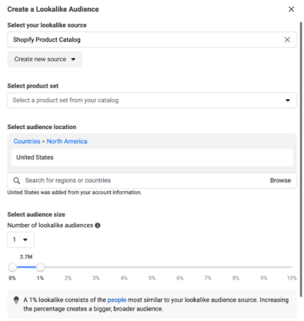This screenshot has width=304, height=321.
Task: Click the people link in the tip
Action: point(117,300)
